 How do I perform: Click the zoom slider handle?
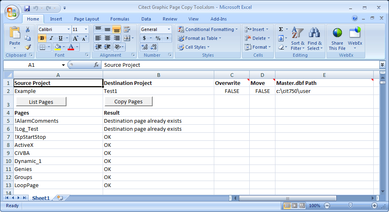coord(350,205)
